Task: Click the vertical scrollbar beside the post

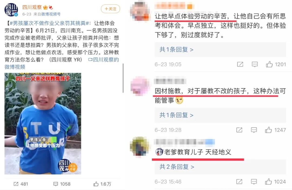Action: click(x=123, y=78)
